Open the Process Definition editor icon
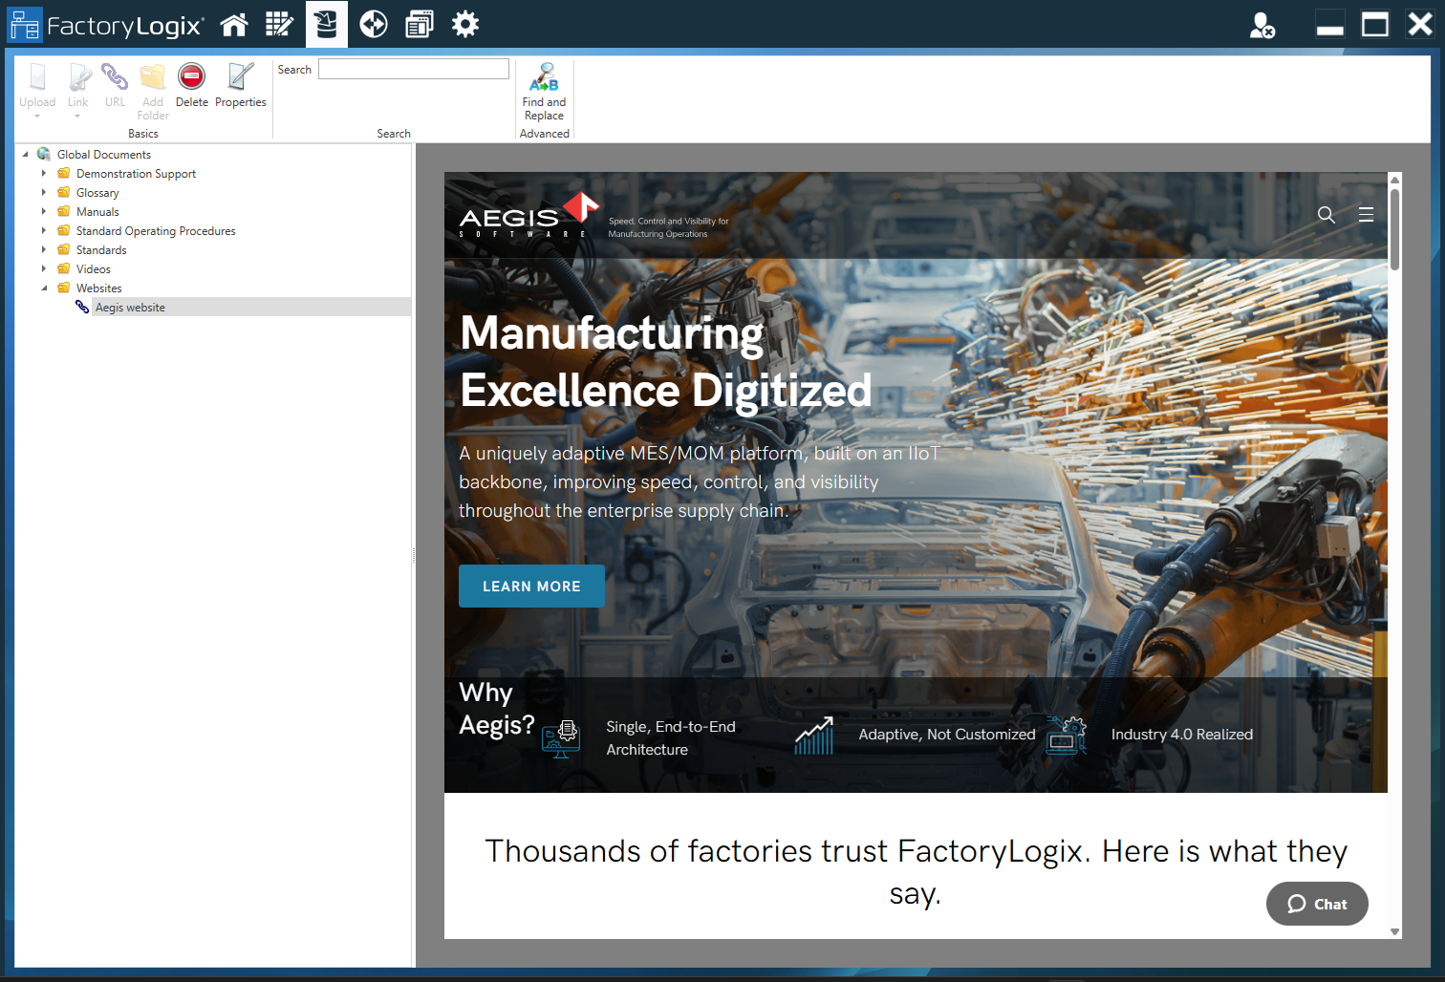This screenshot has height=982, width=1445. 279,24
